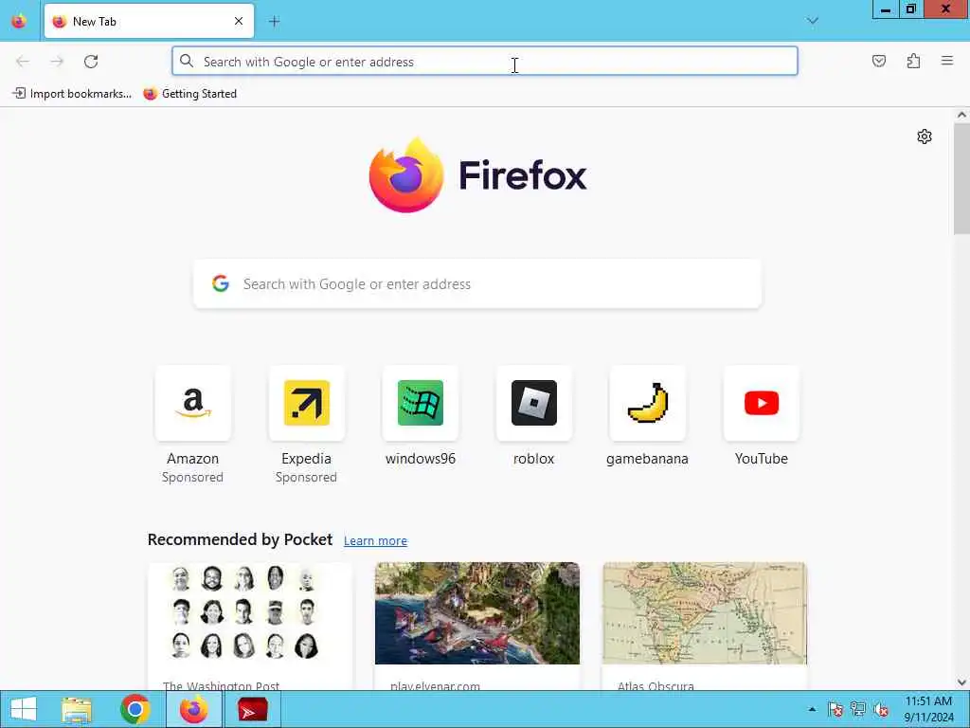Click the network tray icon
This screenshot has height=728, width=970.
[x=858, y=709]
